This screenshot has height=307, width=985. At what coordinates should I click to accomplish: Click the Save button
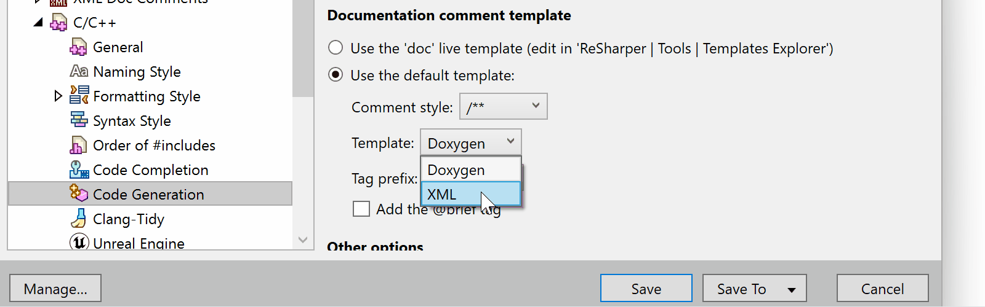tap(646, 289)
